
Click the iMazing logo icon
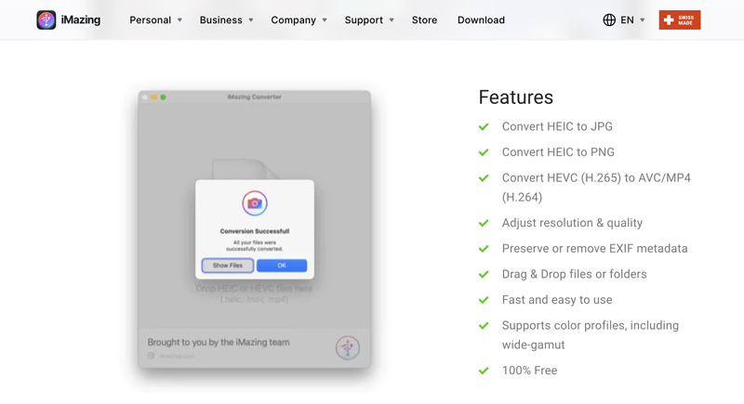click(x=46, y=20)
